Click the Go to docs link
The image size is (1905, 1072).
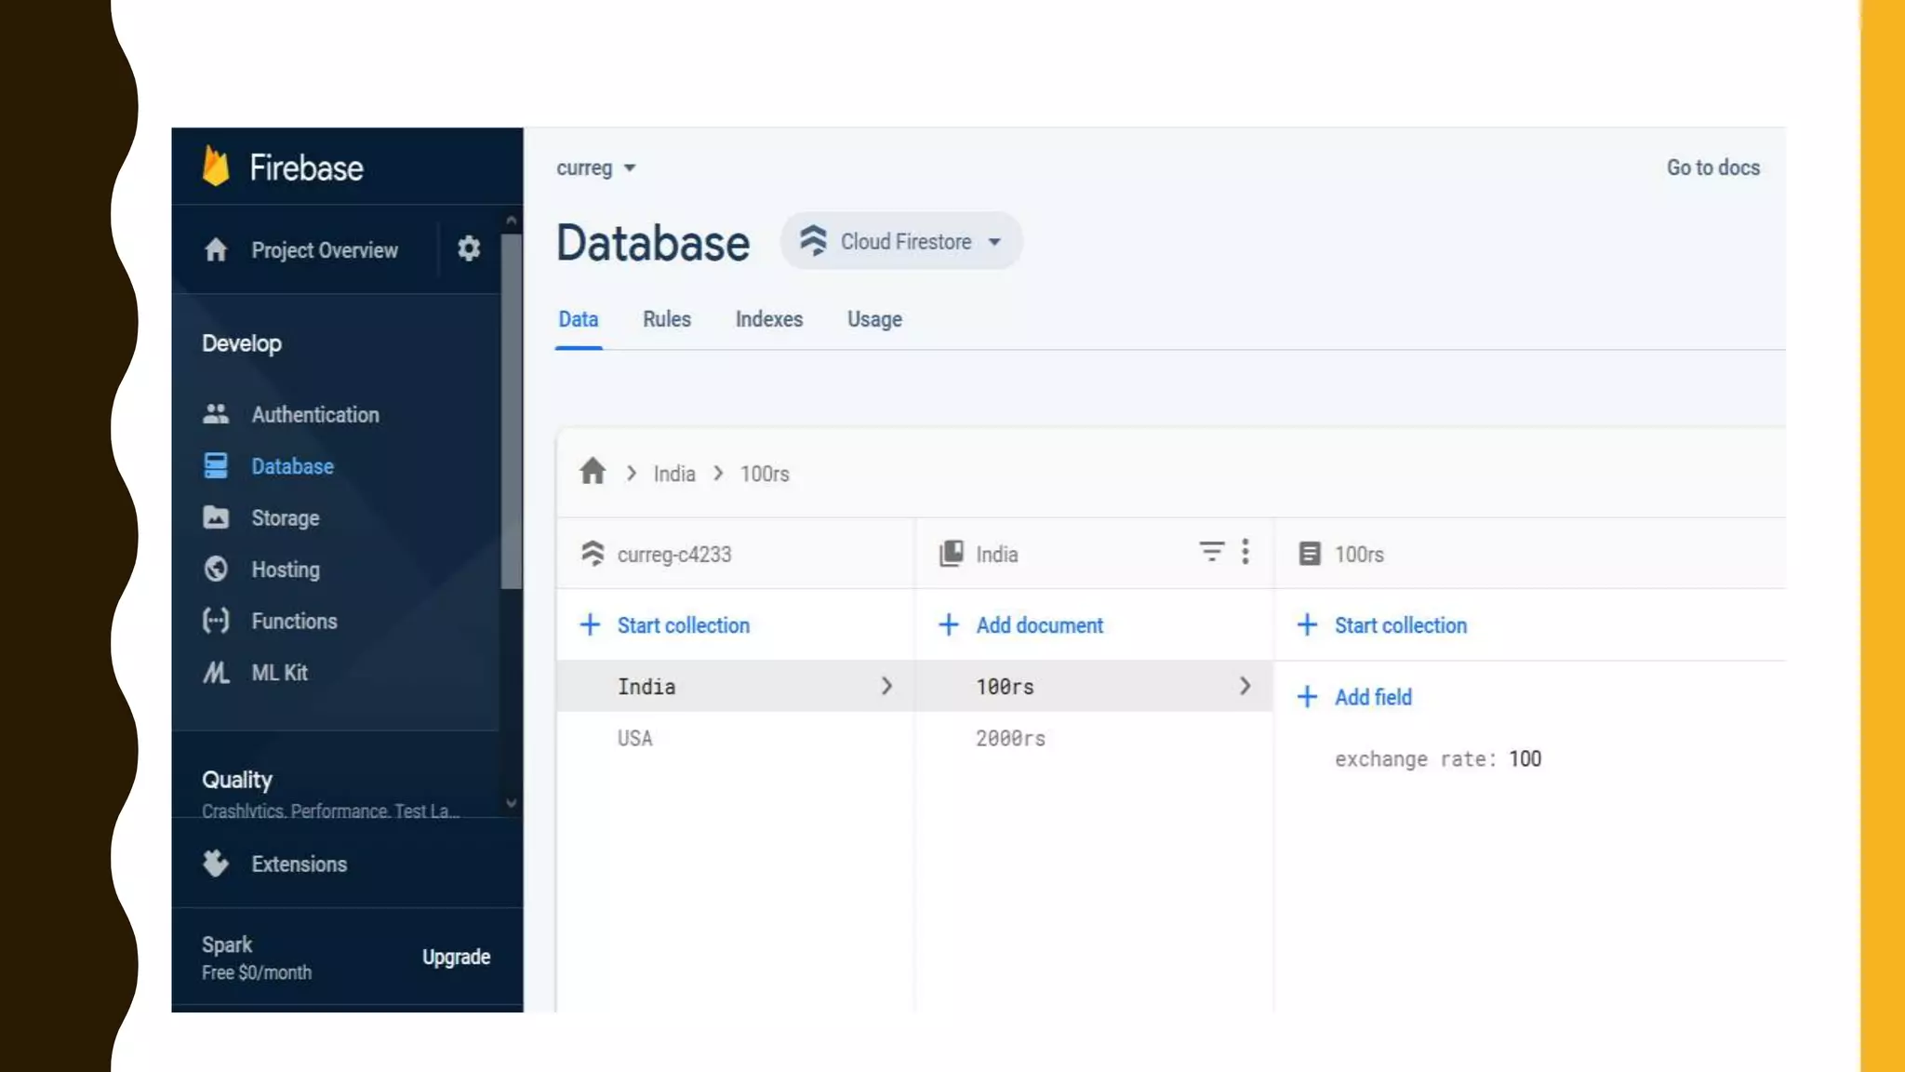tap(1712, 168)
